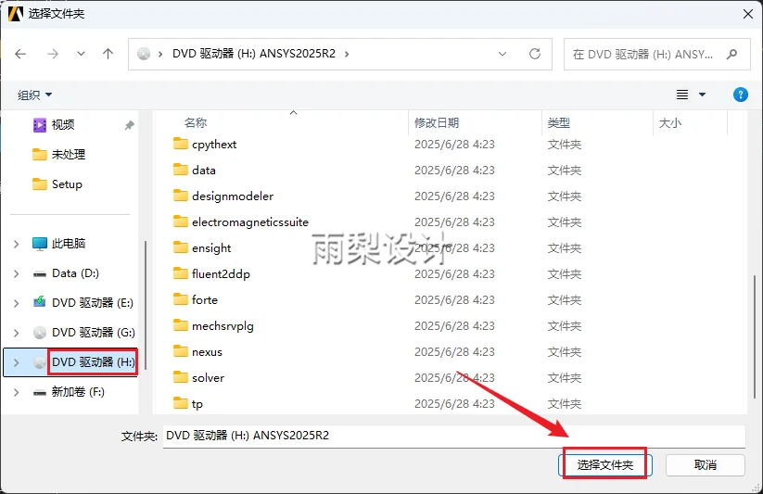Click the disc icon in address bar
The image size is (763, 494).
(x=144, y=54)
